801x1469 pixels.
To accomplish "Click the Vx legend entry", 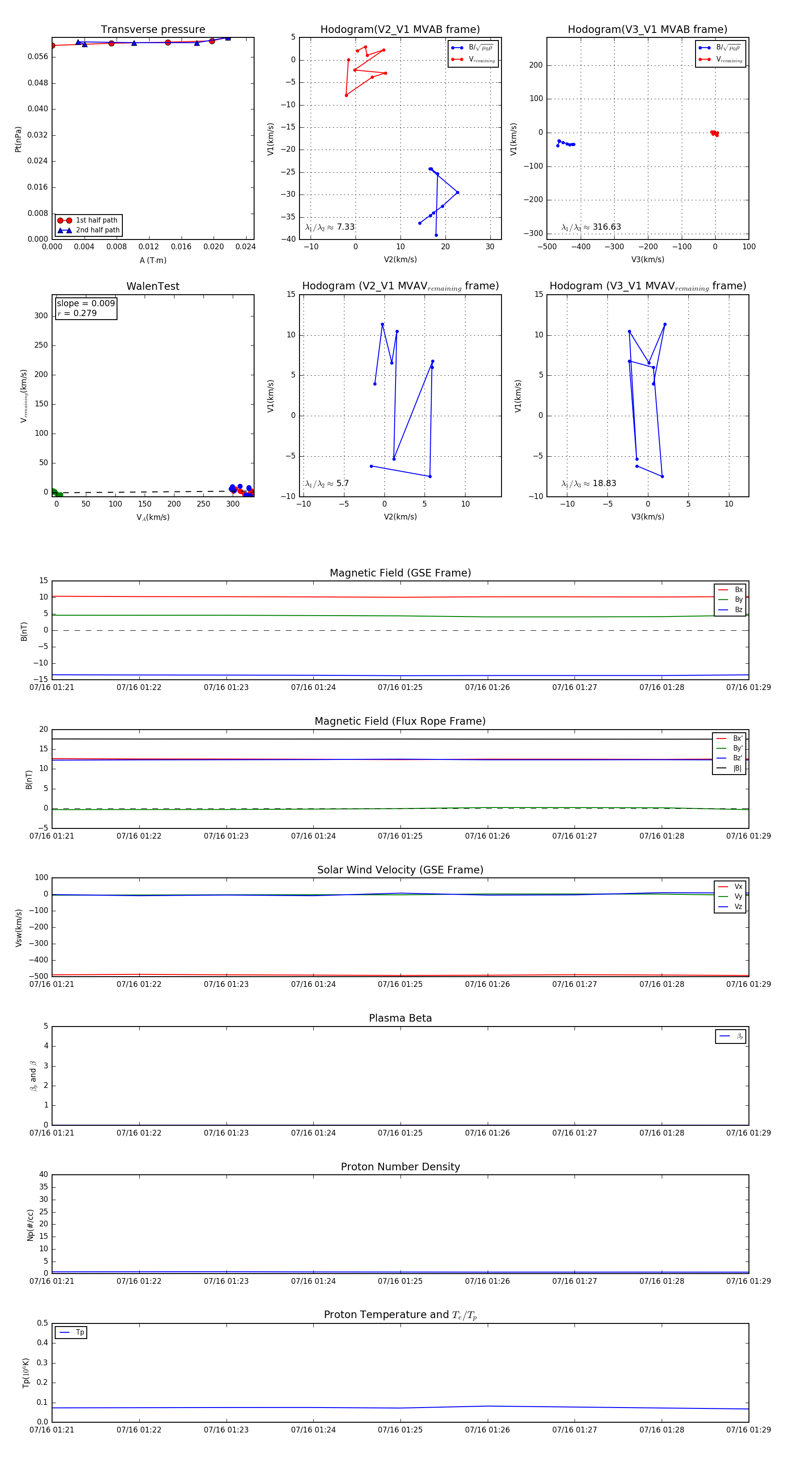I will tap(730, 887).
